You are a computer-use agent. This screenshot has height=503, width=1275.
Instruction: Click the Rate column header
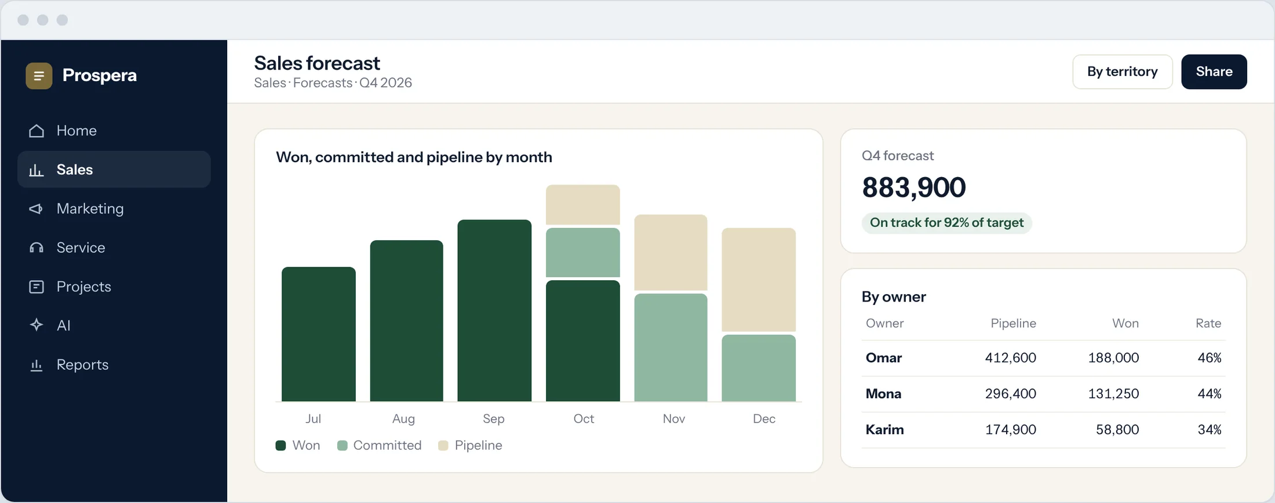click(1208, 324)
